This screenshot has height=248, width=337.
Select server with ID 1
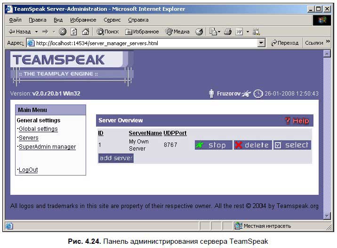click(x=292, y=145)
